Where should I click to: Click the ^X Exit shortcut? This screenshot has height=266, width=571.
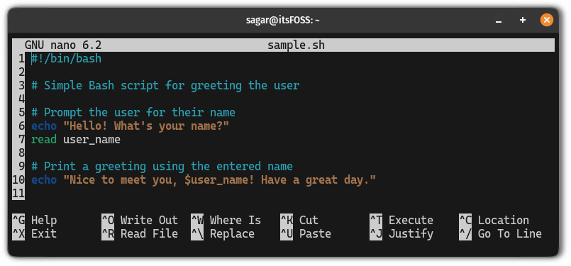point(35,233)
